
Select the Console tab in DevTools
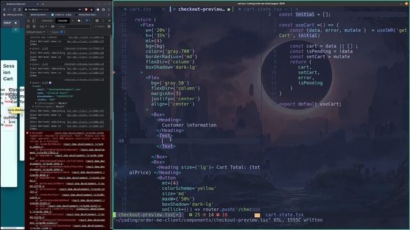coord(63,20)
